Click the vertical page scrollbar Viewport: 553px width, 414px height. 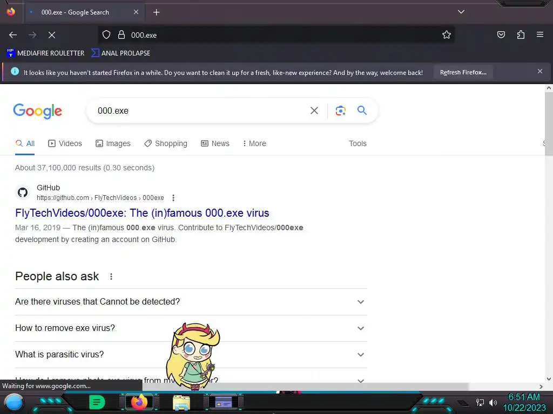tap(549, 123)
